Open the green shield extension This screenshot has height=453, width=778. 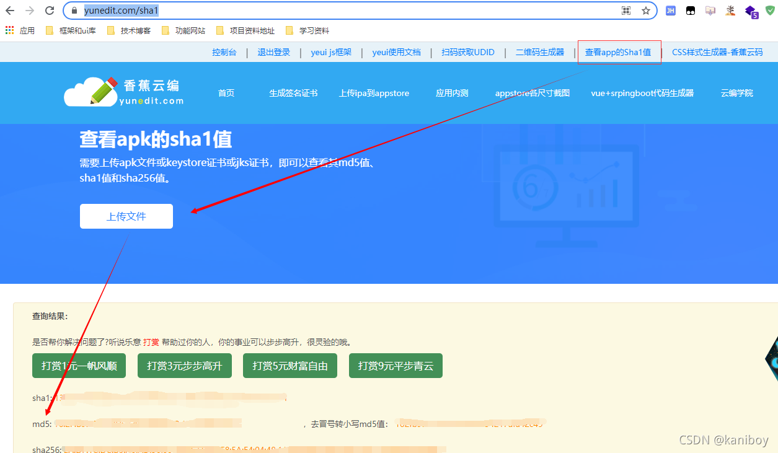point(770,11)
